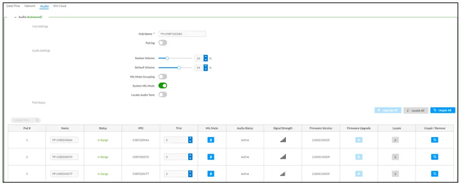Enable Locate Audio Tone switch
Image resolution: width=461 pixels, height=184 pixels.
tap(162, 94)
